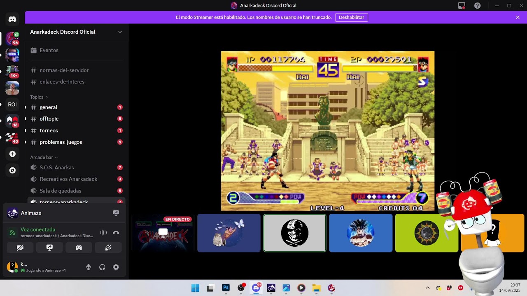Open the Eventos section
Viewport: 527px width, 296px height.
77,50
